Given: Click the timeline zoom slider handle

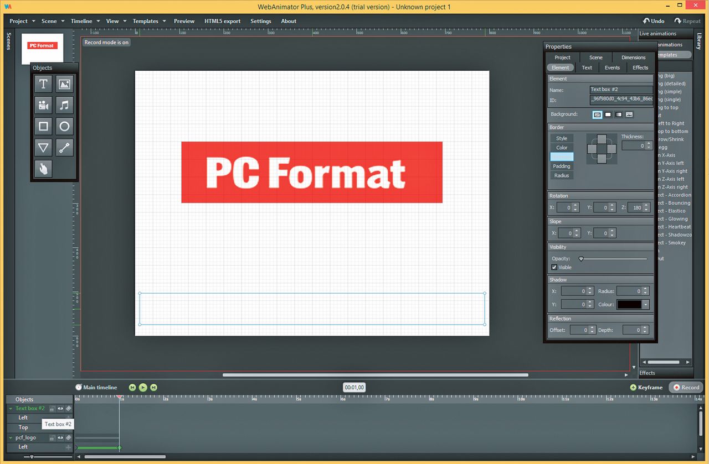Looking at the screenshot, I should click(x=32, y=457).
